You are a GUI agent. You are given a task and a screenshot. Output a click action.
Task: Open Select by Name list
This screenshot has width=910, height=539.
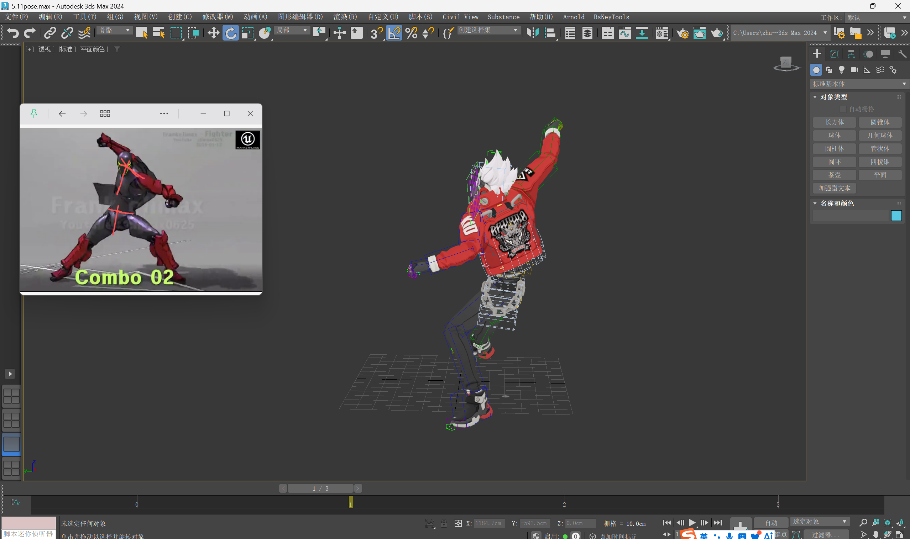[159, 33]
